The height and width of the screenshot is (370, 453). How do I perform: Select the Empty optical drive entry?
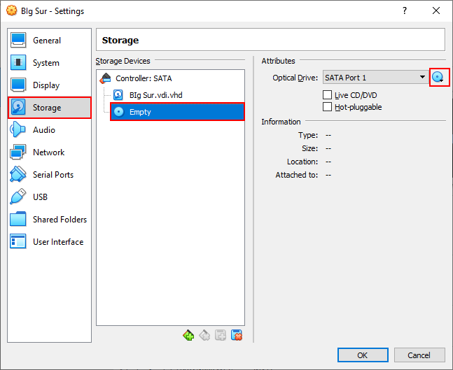click(140, 112)
